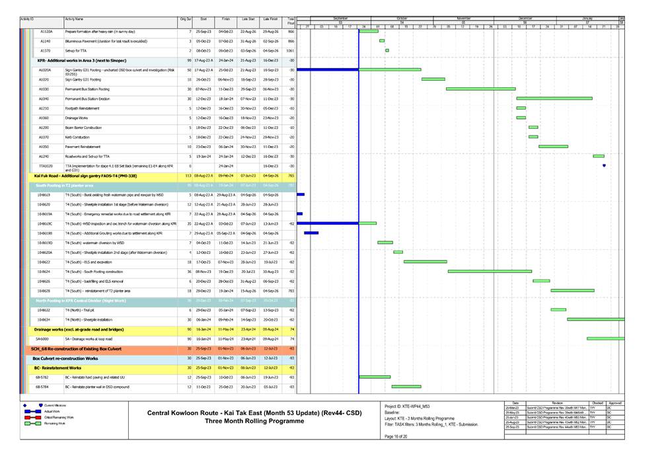Select the green bar for South Footing construction

[x=490, y=271]
